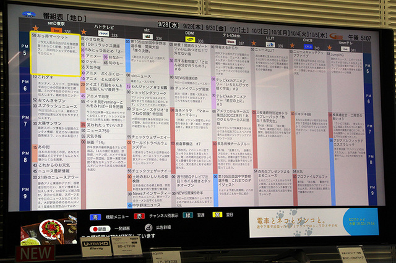Click the d icon for 広告詳細

pyautogui.click(x=148, y=227)
